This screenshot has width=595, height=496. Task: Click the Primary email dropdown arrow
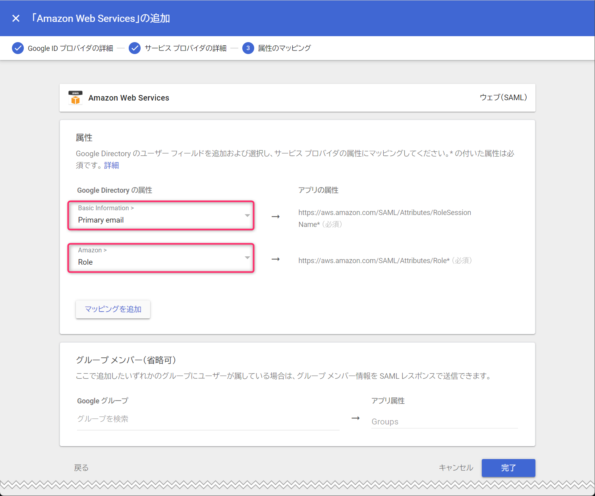coord(247,215)
